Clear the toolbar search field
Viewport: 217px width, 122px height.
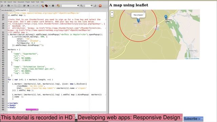pos(78,6)
